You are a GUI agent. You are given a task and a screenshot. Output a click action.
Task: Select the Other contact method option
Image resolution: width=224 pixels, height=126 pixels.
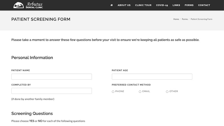click(x=167, y=91)
